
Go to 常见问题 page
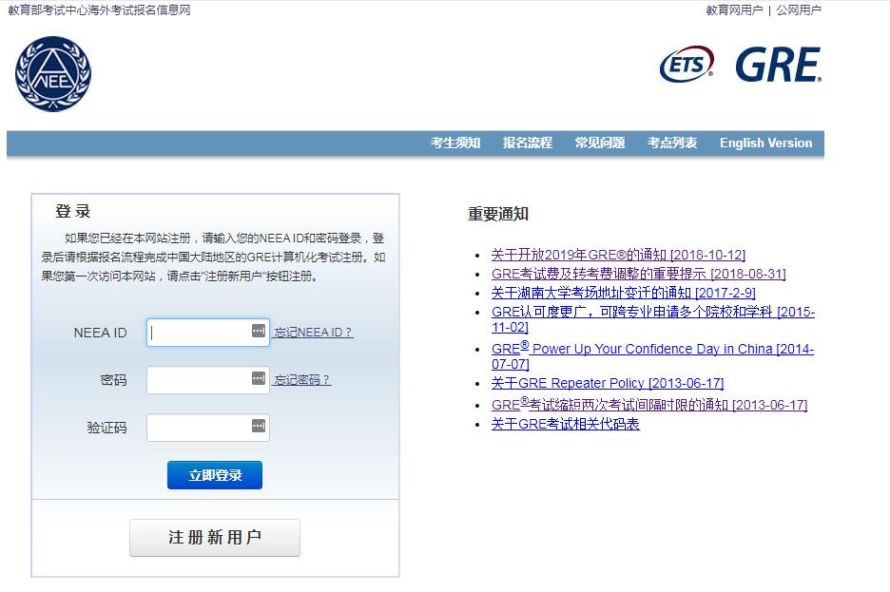599,143
